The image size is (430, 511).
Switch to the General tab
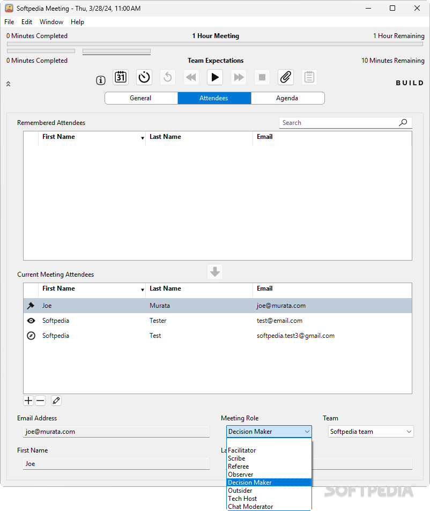pos(141,98)
